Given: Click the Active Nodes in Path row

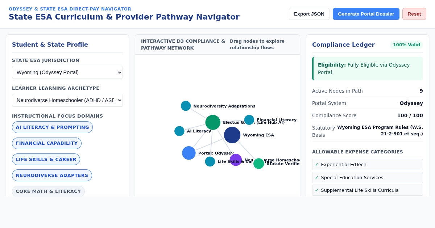Looking at the screenshot, I should (x=368, y=91).
